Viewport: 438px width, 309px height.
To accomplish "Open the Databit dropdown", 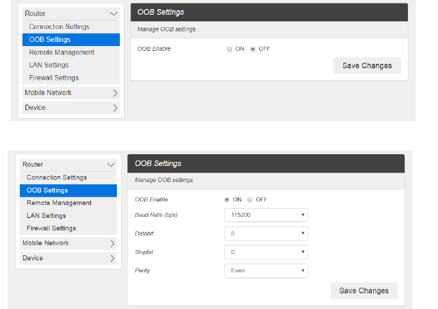I will click(x=266, y=234).
